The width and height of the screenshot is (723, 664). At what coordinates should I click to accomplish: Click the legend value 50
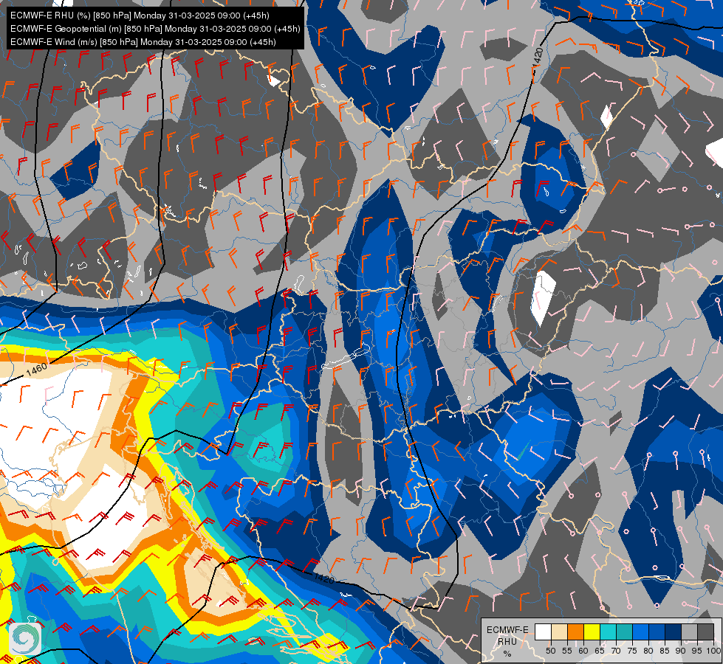pyautogui.click(x=550, y=651)
